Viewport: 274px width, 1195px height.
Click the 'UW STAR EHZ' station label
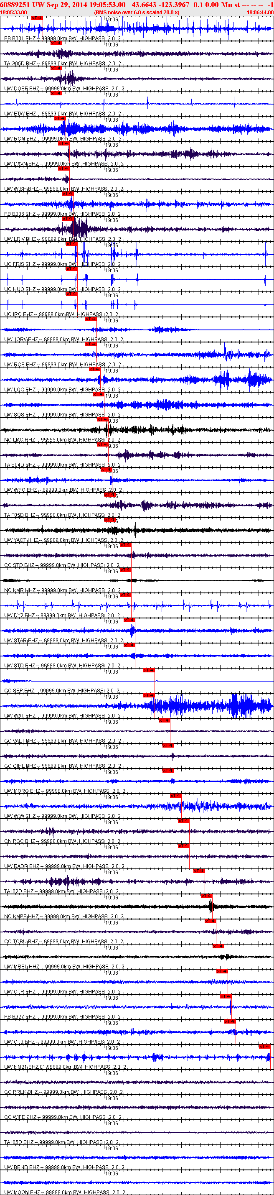point(22,641)
